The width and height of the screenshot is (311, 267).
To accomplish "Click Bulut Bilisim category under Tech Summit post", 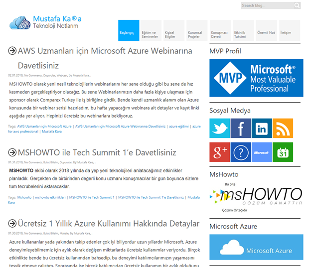I will 50,162.
